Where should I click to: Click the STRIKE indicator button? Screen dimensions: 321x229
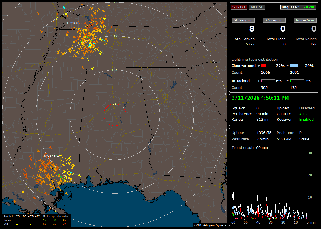point(239,7)
